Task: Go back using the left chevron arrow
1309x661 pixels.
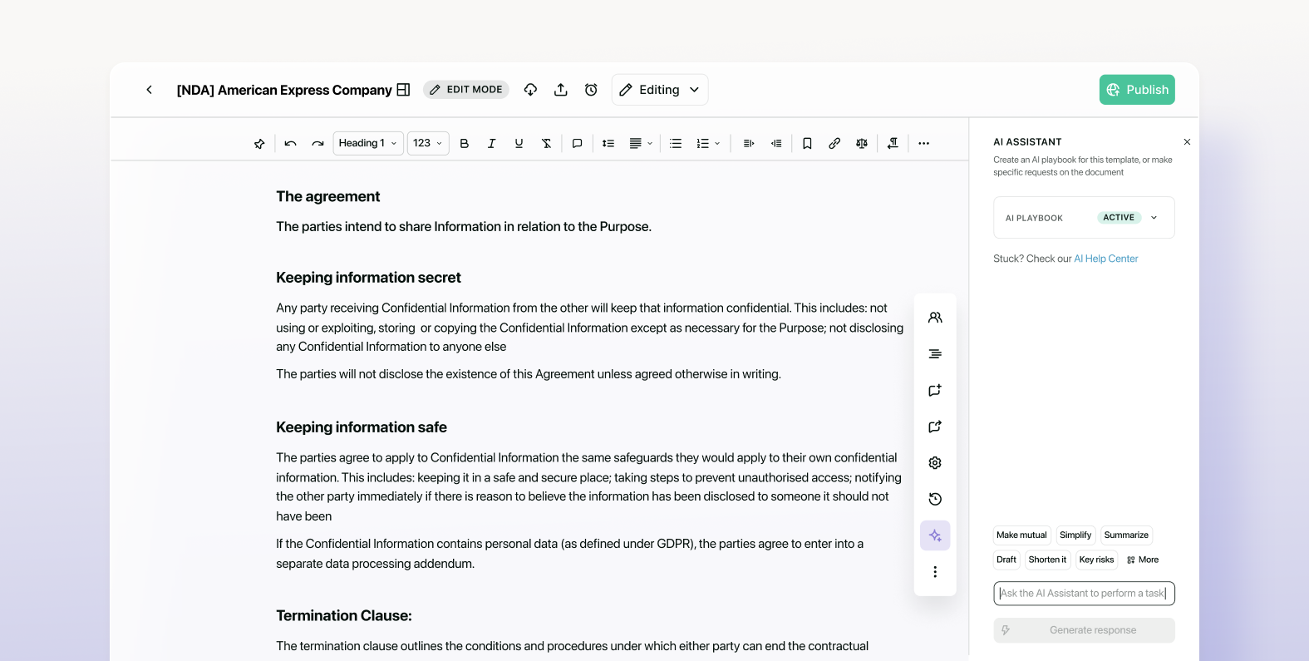Action: [x=149, y=90]
